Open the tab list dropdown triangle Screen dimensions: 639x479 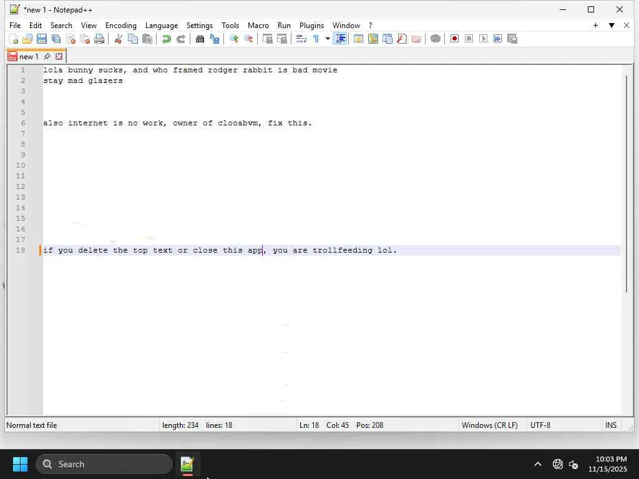[612, 25]
